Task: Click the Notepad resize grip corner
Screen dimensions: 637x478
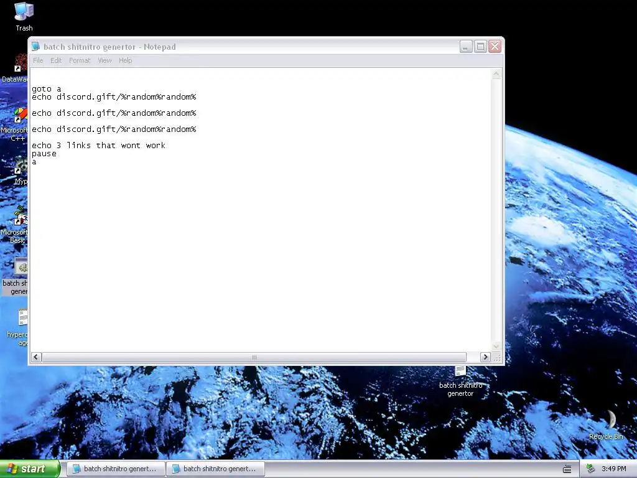Action: click(x=496, y=358)
